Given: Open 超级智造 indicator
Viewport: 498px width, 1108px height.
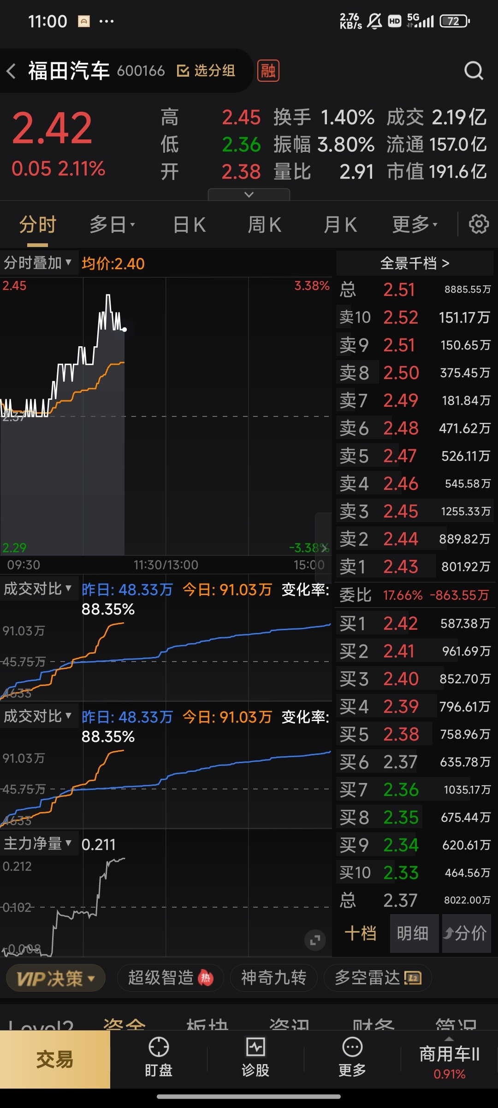Looking at the screenshot, I should point(170,978).
